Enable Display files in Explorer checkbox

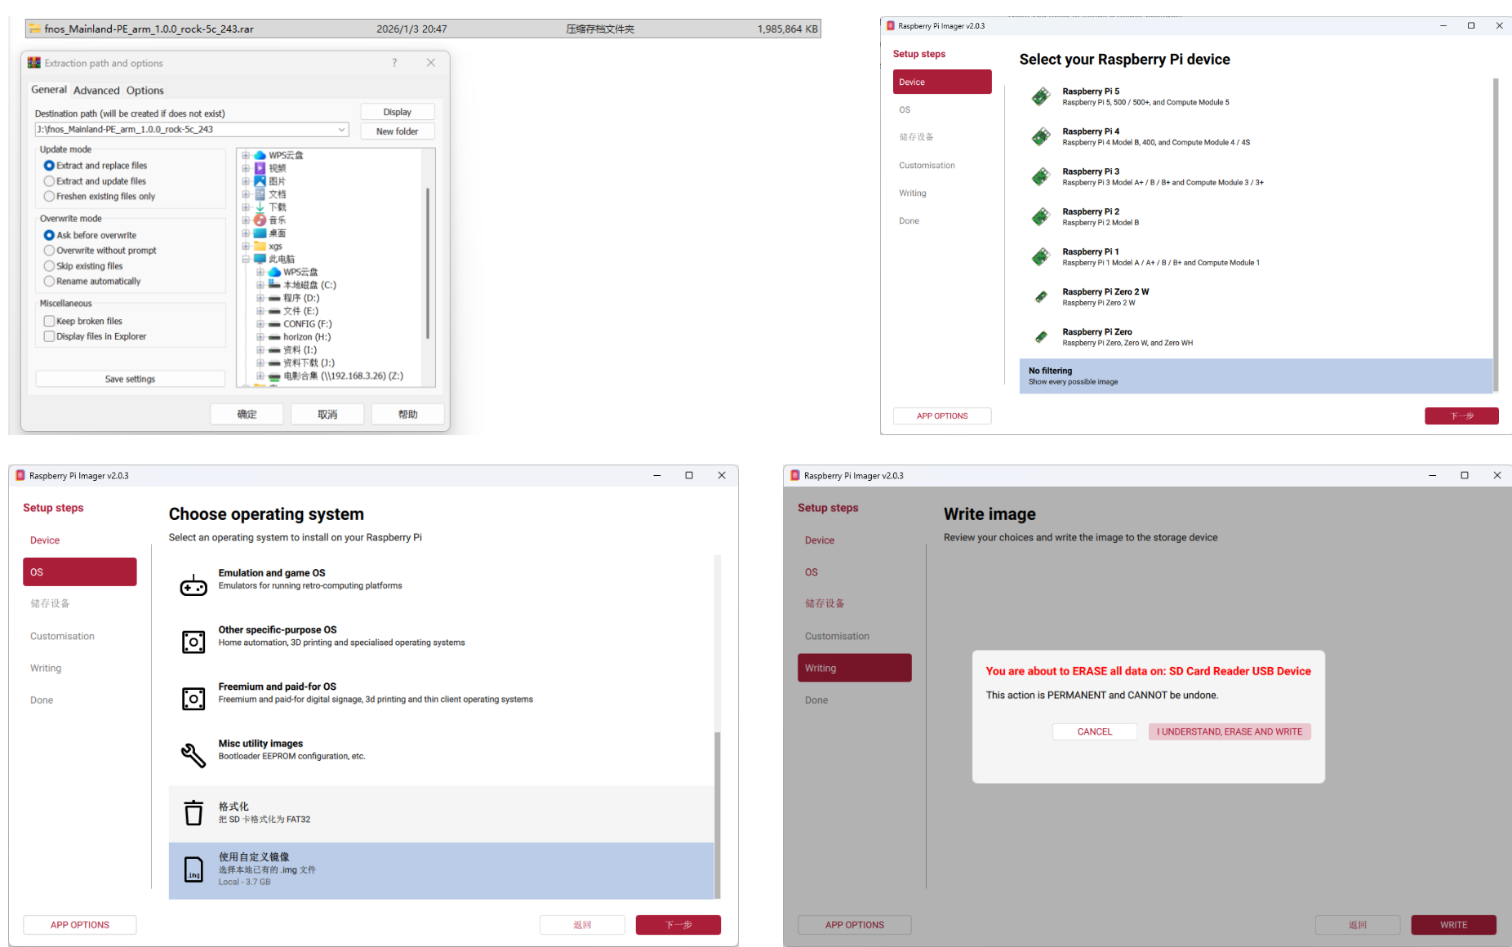click(49, 336)
